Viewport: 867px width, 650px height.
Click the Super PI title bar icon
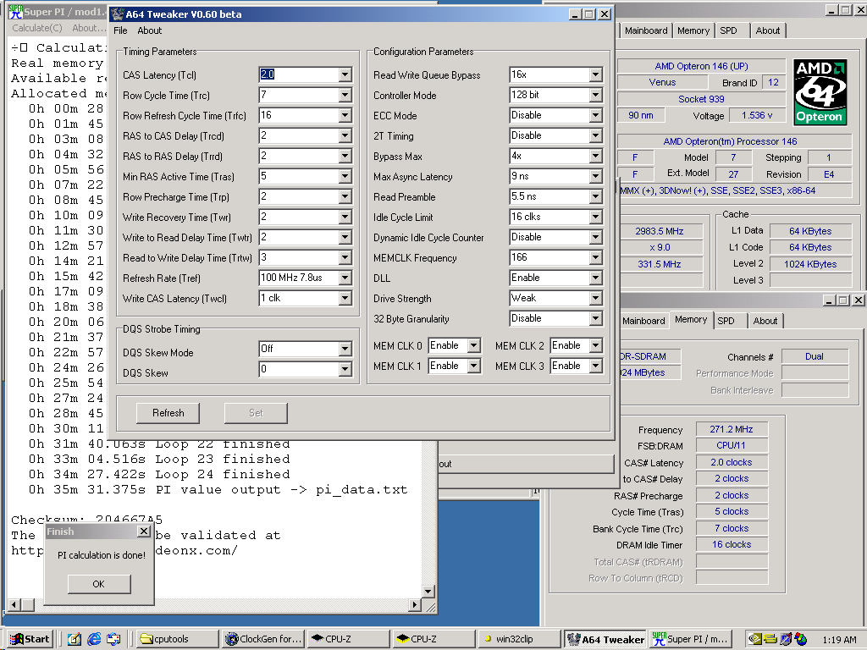click(15, 12)
